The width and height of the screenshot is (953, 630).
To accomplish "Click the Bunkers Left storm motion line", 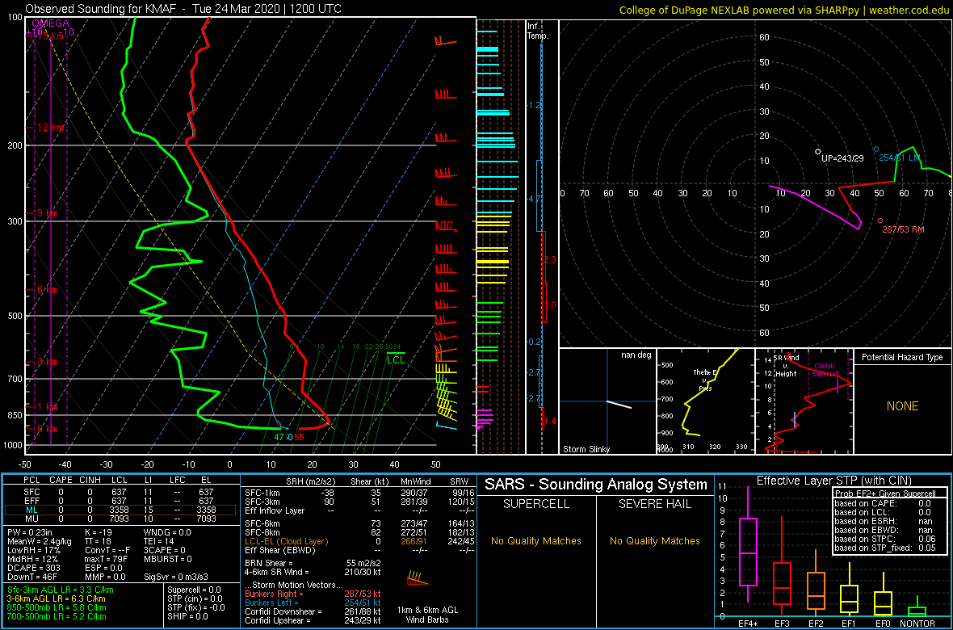I will coord(313,602).
